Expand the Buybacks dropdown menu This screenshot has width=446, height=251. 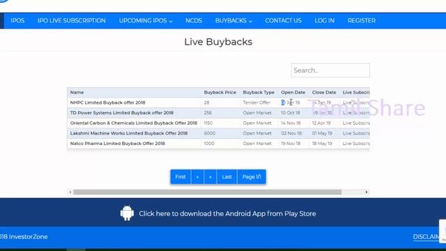tap(233, 21)
